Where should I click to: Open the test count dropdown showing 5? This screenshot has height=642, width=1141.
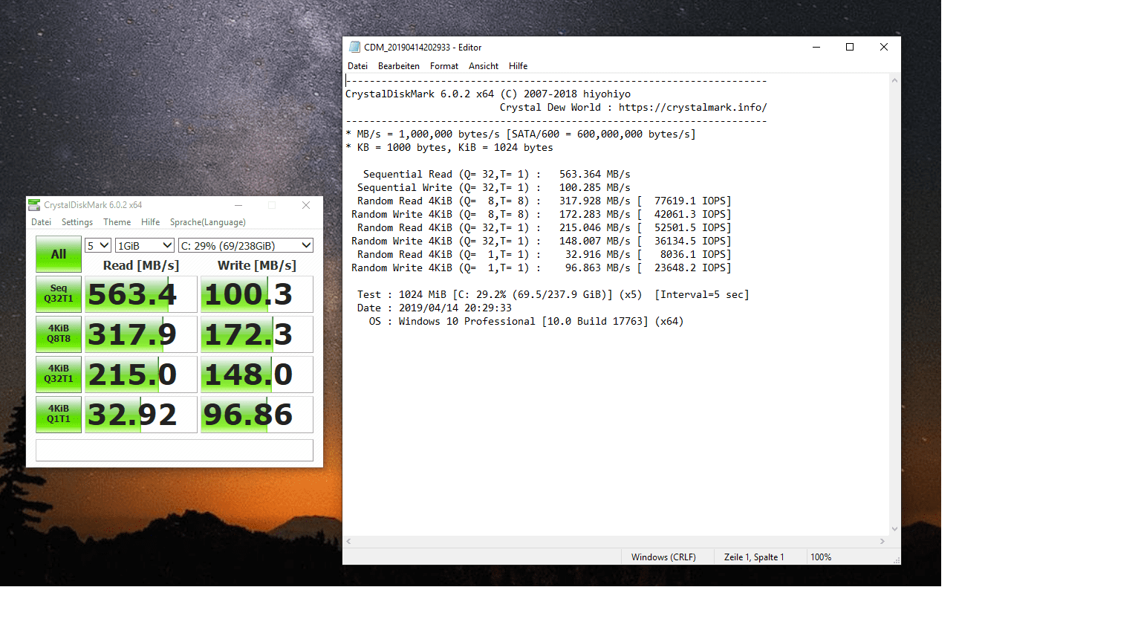coord(98,245)
